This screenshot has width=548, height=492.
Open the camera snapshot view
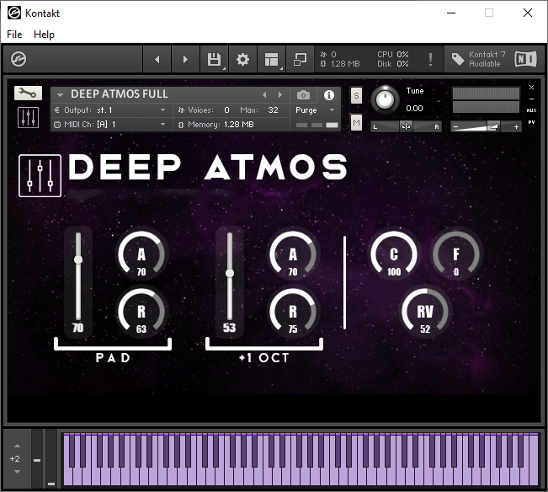click(x=303, y=94)
